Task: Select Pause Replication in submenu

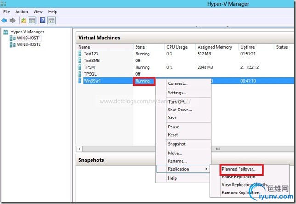Action: click(239, 177)
